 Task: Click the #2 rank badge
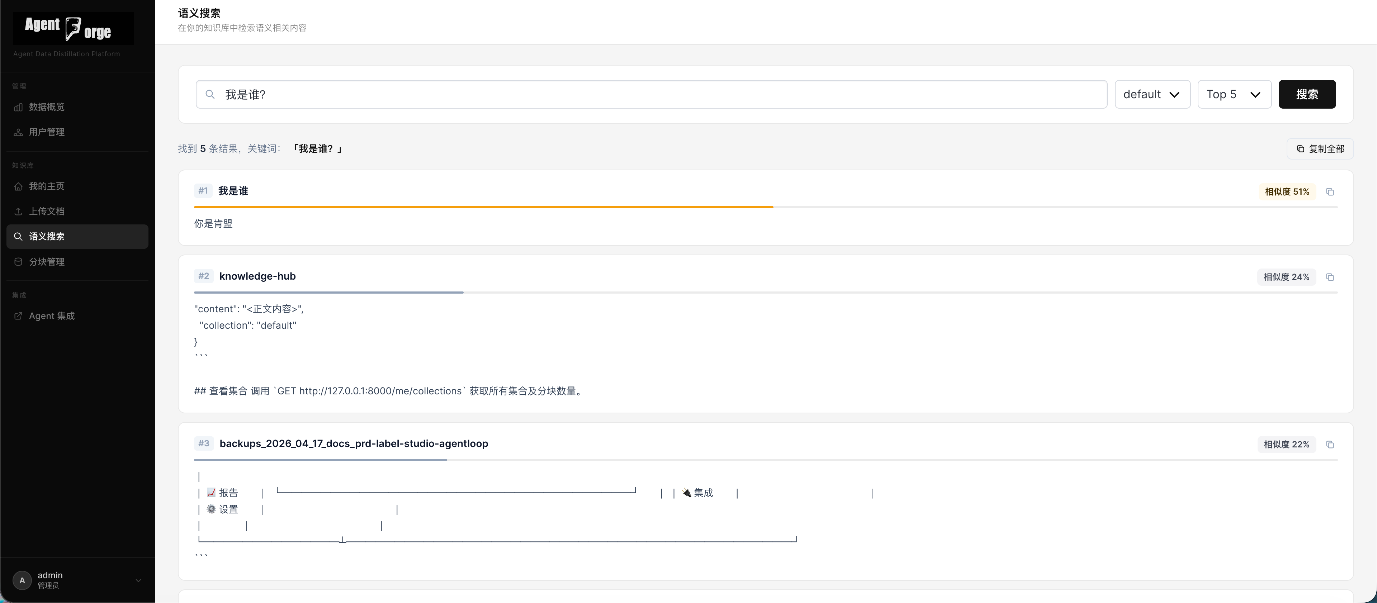click(x=204, y=276)
